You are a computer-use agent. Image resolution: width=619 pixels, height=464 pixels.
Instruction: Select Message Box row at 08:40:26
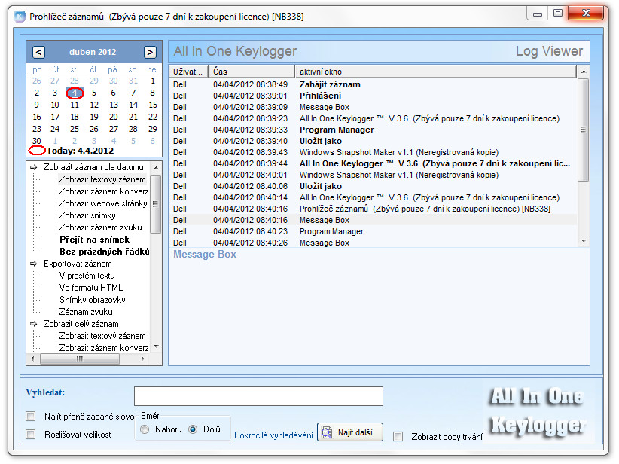[x=372, y=243]
